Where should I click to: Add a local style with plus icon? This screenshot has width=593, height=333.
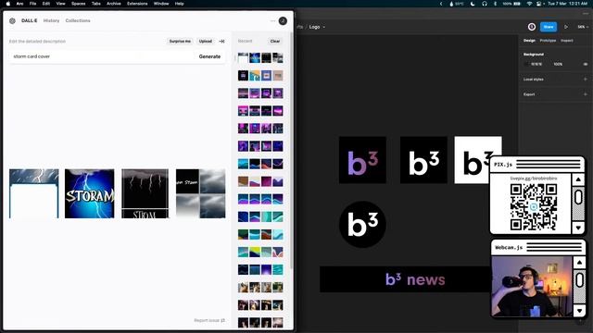click(x=585, y=80)
